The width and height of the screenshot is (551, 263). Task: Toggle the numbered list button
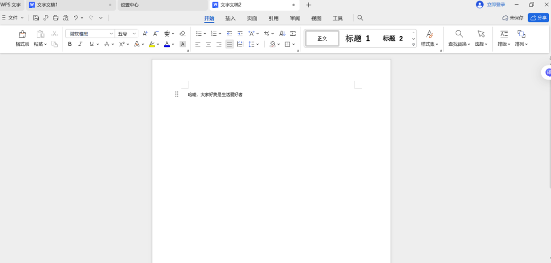coord(214,34)
